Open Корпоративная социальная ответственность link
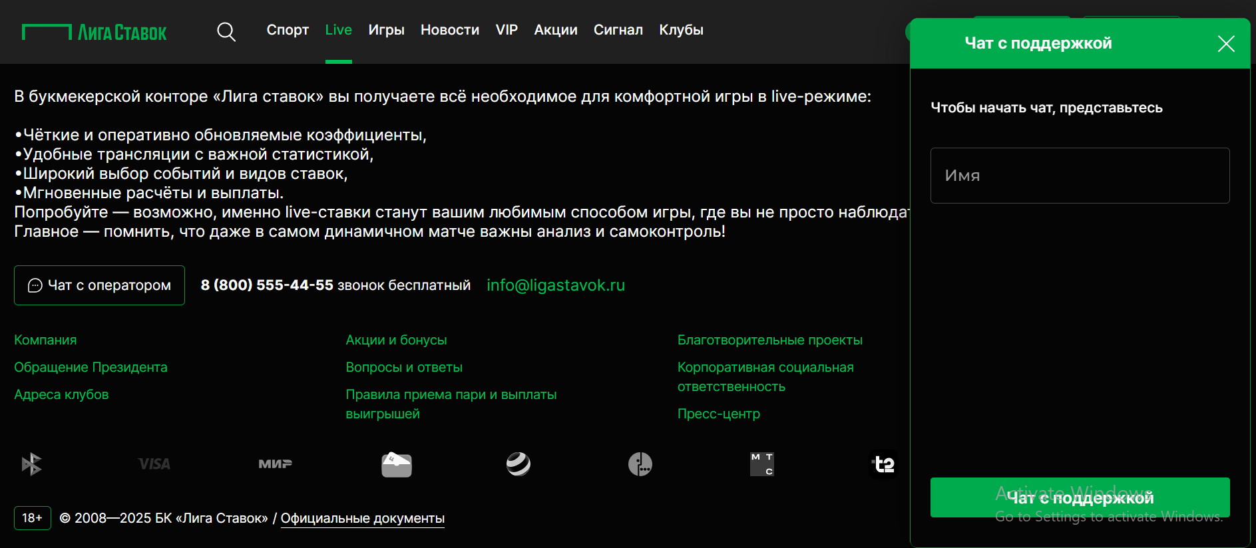This screenshot has width=1256, height=548. (765, 376)
